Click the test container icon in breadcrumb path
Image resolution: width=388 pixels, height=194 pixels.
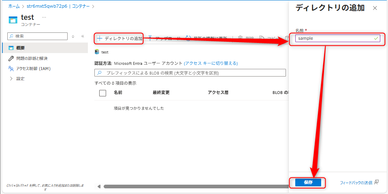pyautogui.click(x=97, y=52)
